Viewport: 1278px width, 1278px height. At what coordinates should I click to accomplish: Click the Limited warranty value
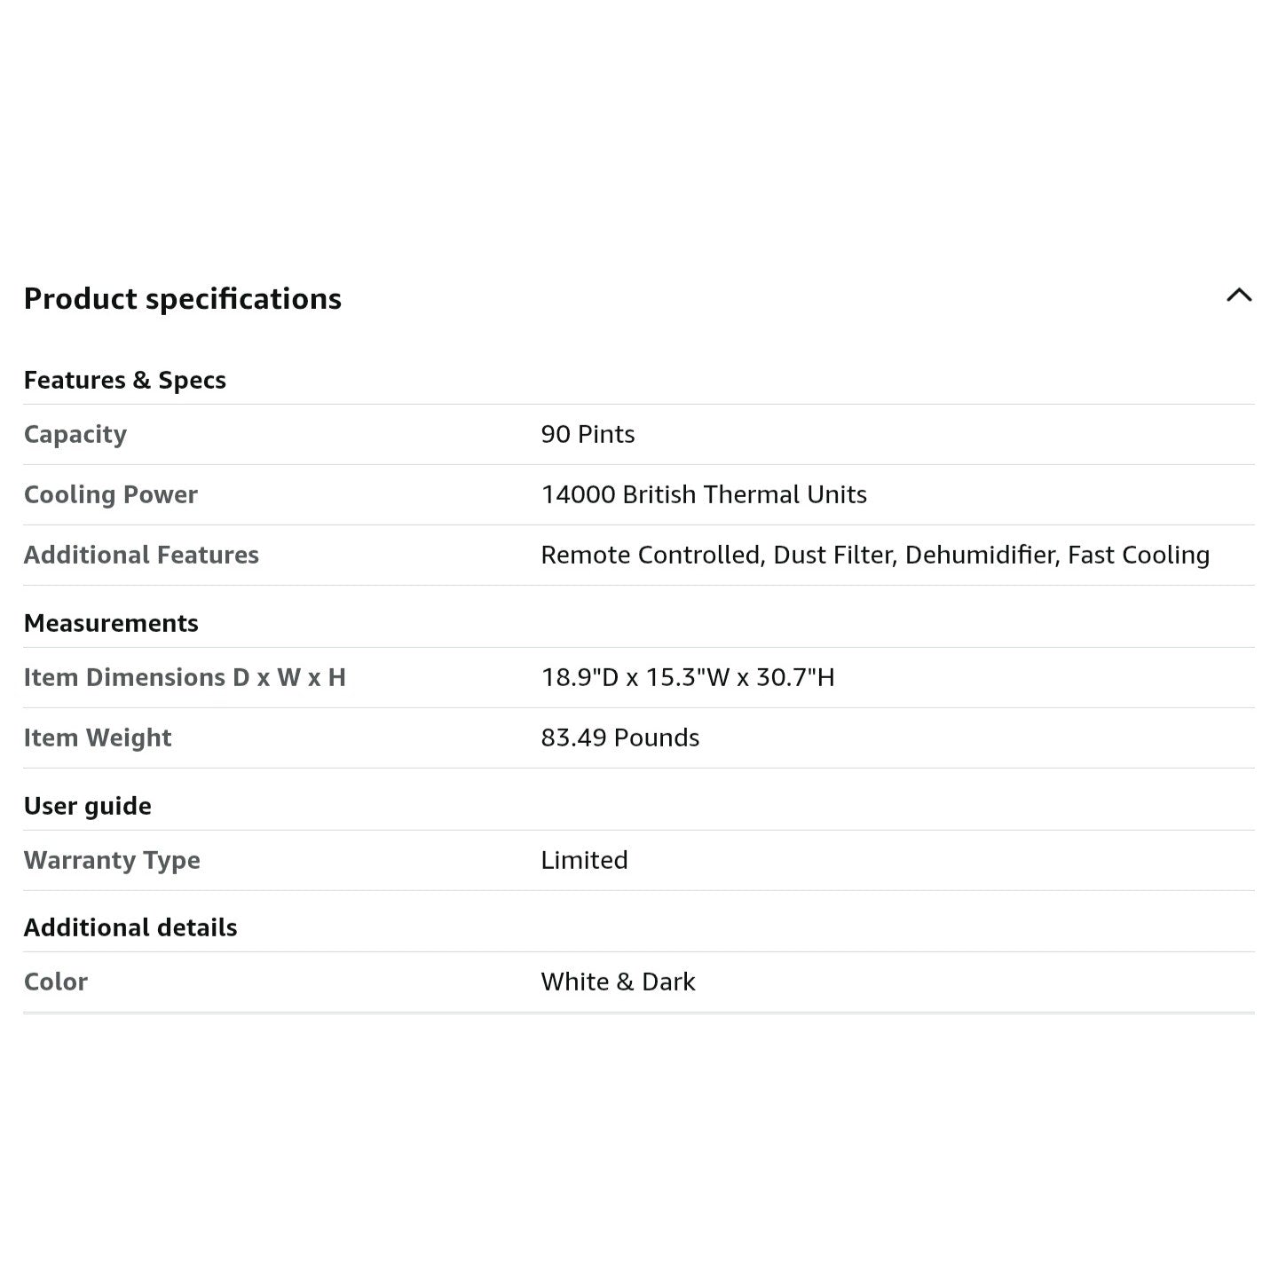[x=584, y=860]
